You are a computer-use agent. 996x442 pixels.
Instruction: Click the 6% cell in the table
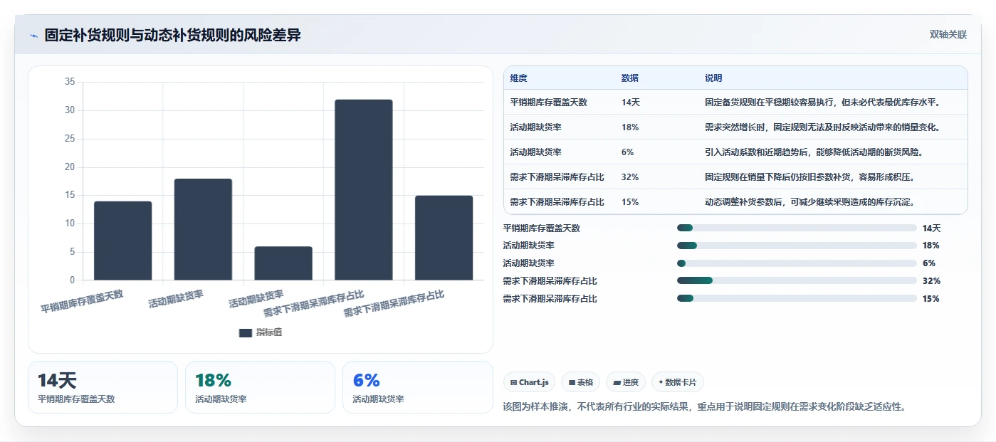[x=628, y=152]
